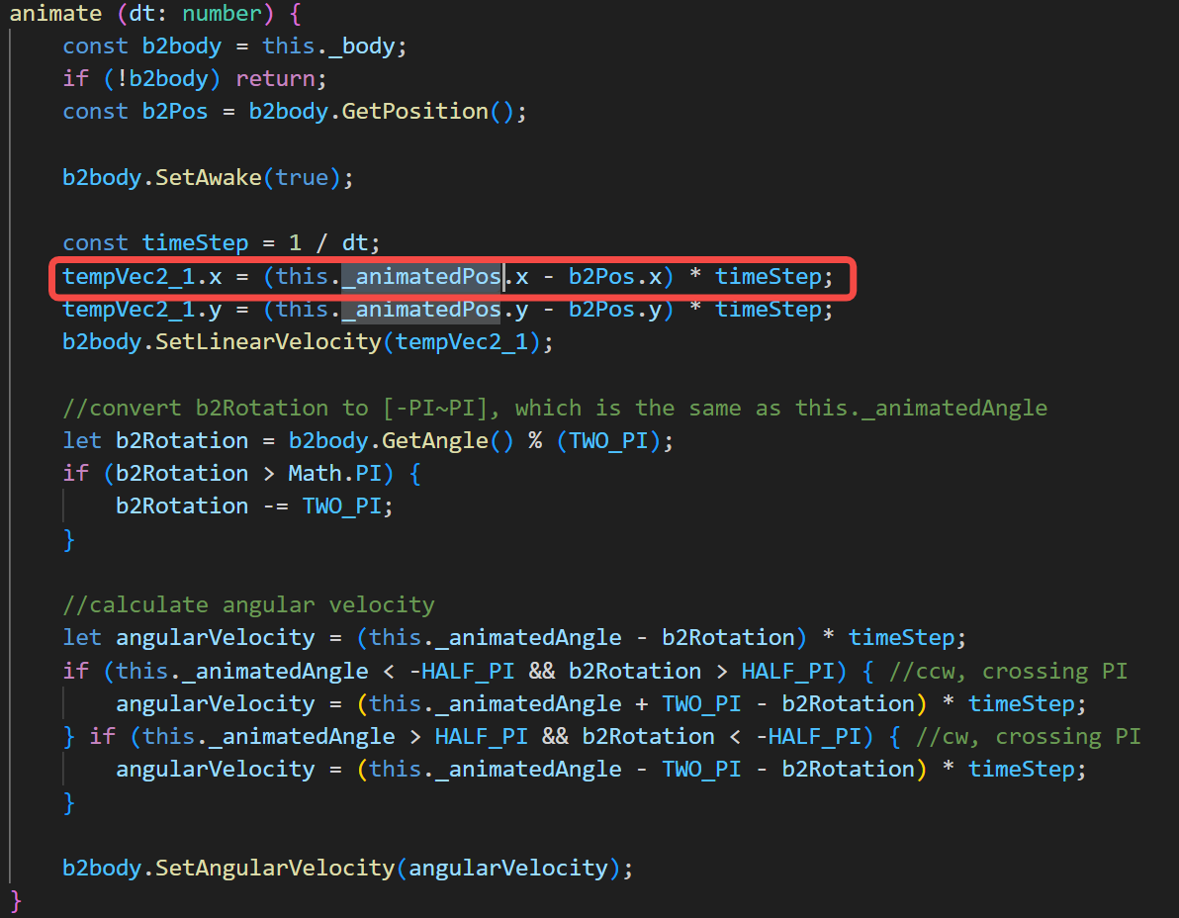Click 'b2Pos' in the const declaration
The width and height of the screenshot is (1179, 918).
(175, 111)
